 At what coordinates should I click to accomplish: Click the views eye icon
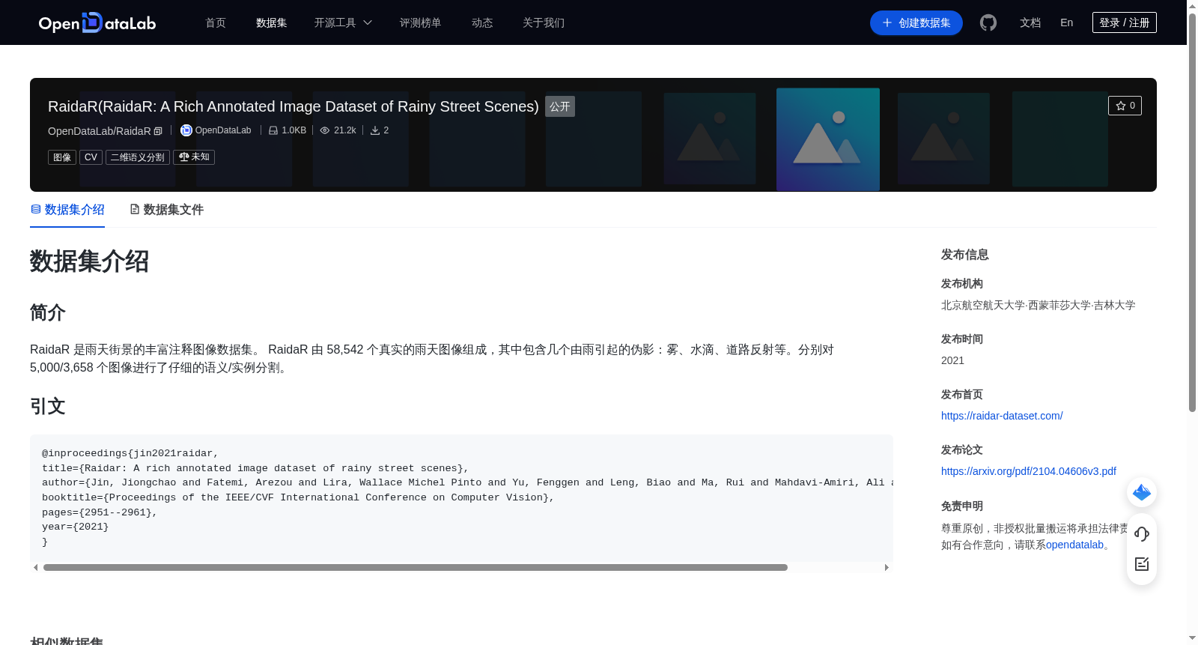(325, 130)
